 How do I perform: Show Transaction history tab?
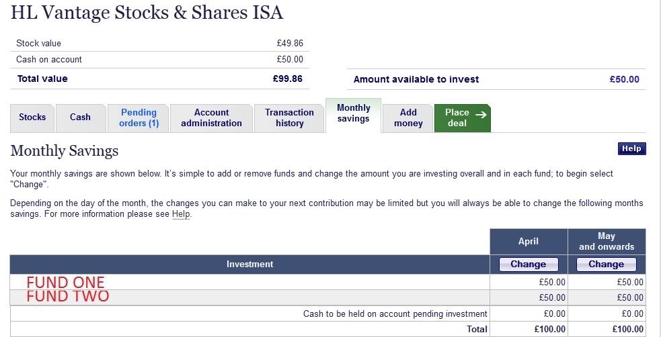tap(289, 117)
